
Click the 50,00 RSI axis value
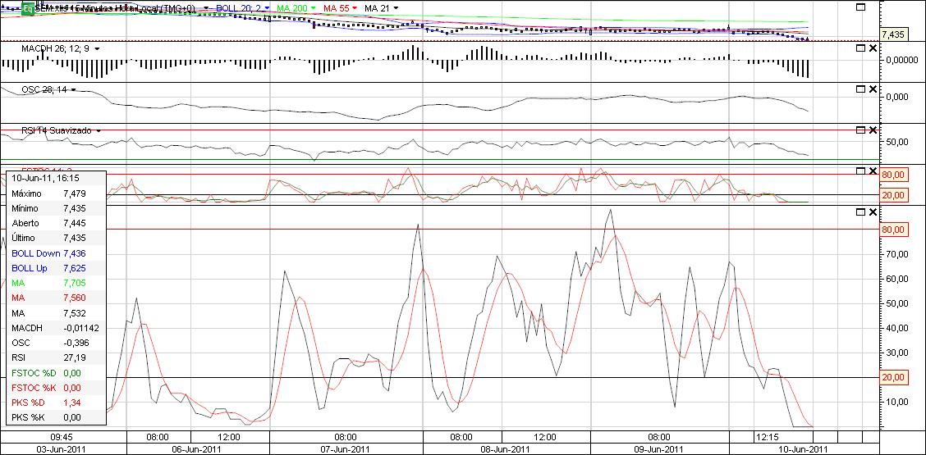897,142
